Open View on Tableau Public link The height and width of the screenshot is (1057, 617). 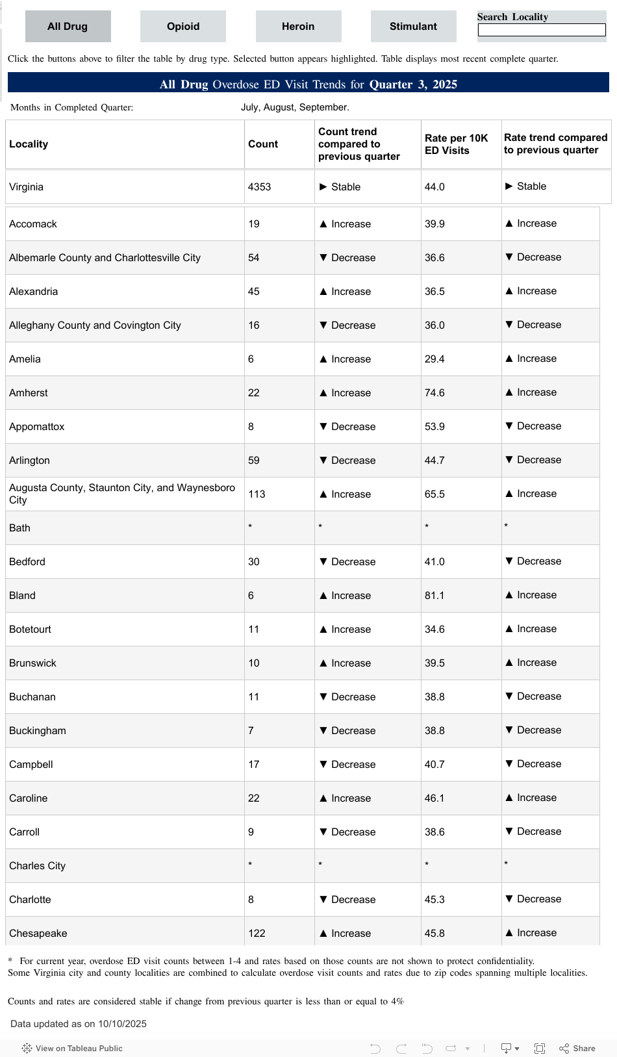79,1048
